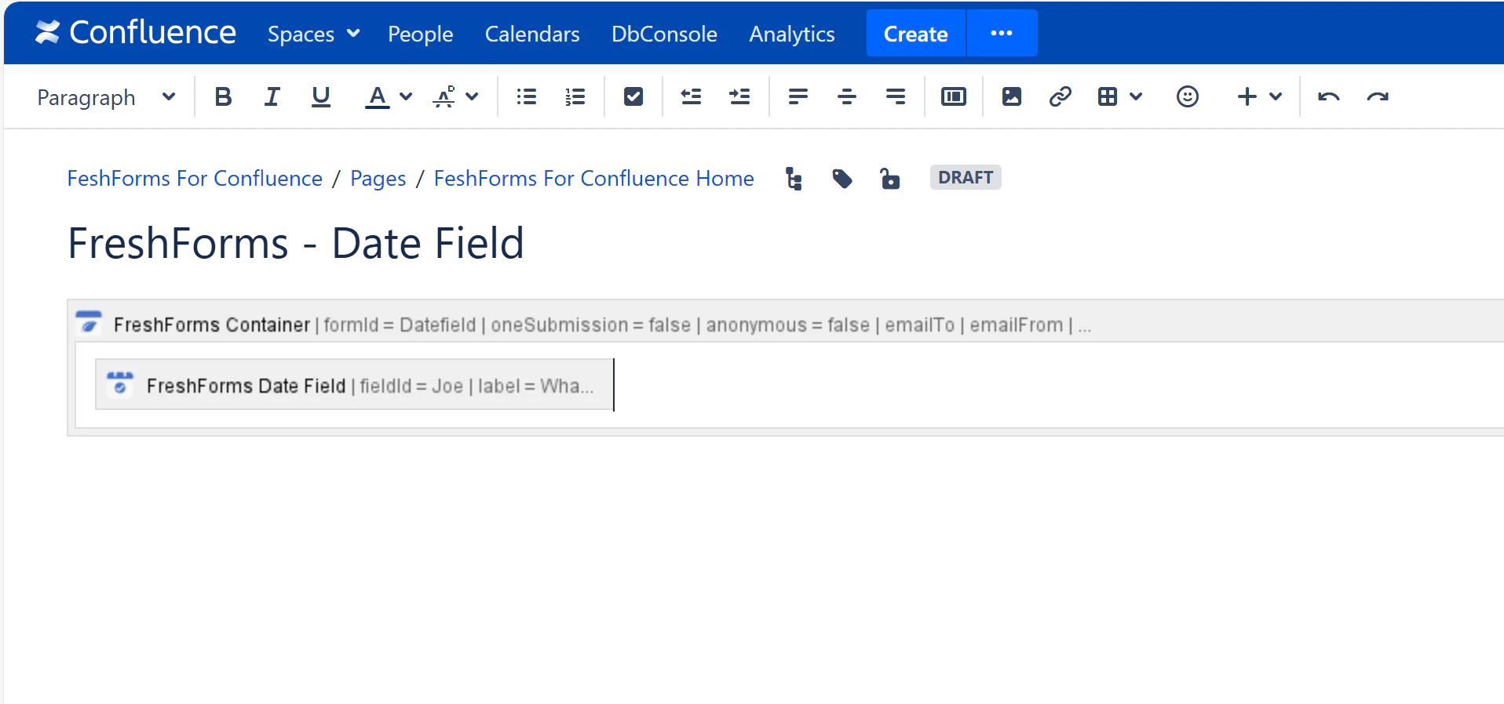Open the page layout tool
The width and height of the screenshot is (1504, 704).
coord(953,96)
